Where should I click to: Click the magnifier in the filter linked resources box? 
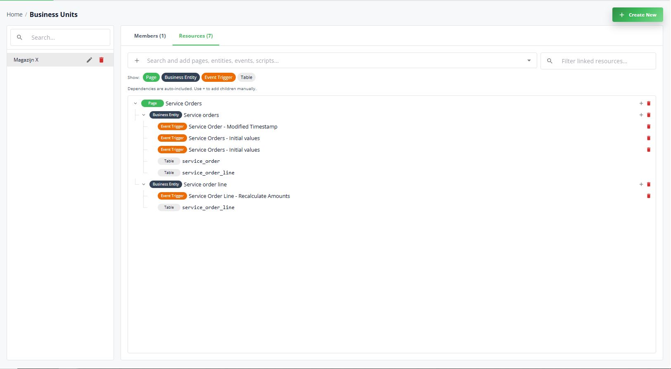point(550,61)
